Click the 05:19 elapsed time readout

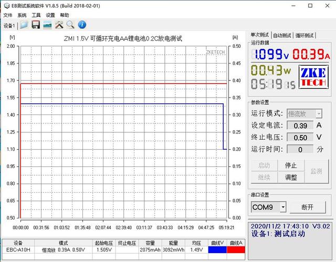[273, 84]
